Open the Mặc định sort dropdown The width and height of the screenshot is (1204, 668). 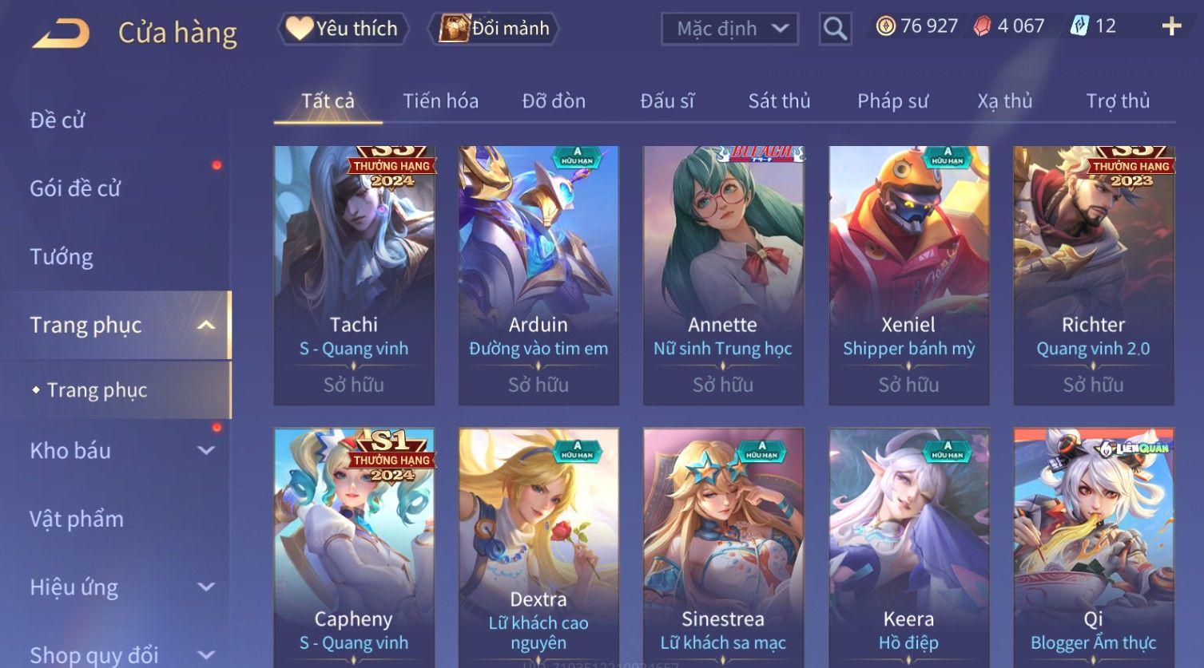[x=729, y=29]
